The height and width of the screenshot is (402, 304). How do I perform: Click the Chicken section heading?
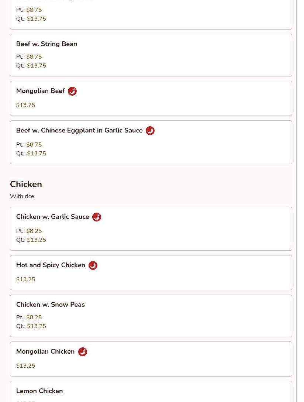click(26, 184)
